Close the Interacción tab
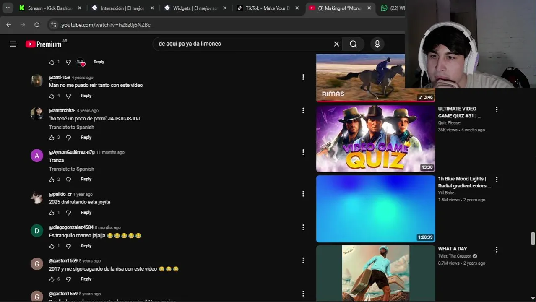 tap(152, 8)
